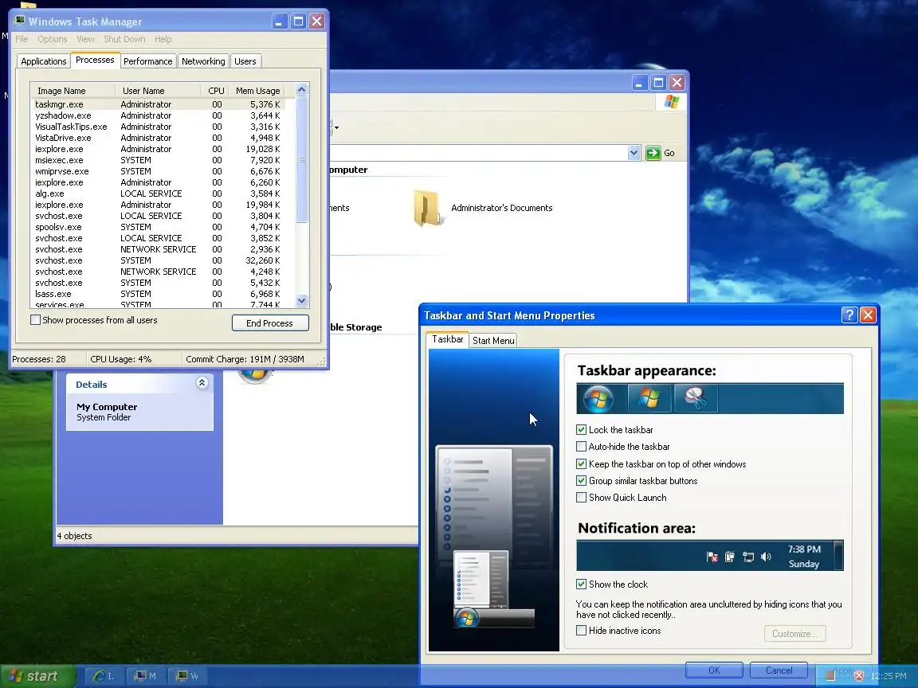Switch to the Start Menu tab
The image size is (918, 688).
pyautogui.click(x=493, y=341)
